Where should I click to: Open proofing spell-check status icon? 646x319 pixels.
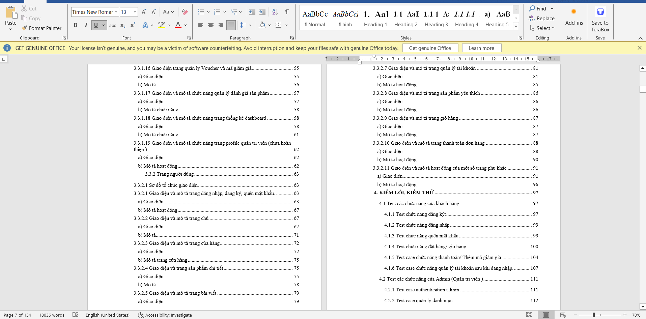tap(76, 315)
